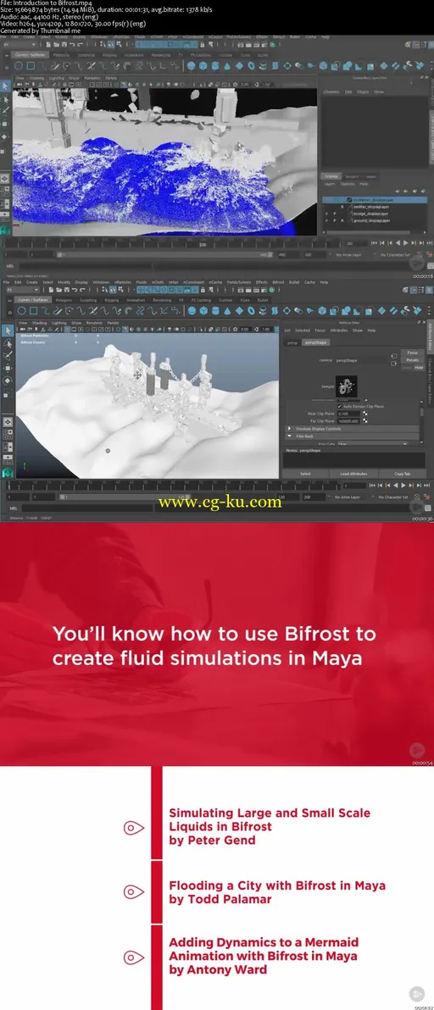Open Renderer menu in lower viewport panel

pyautogui.click(x=94, y=323)
